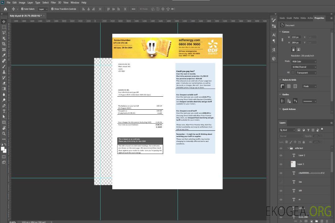The width and height of the screenshot is (335, 223).
Task: Open the 3D panel cube icon
Action: 274,59
